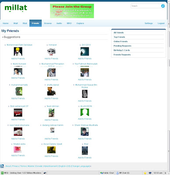The width and height of the screenshot is (170, 175).
Task: Remove ALLAUDDIN suggestion using x icon
Action: [79, 106]
